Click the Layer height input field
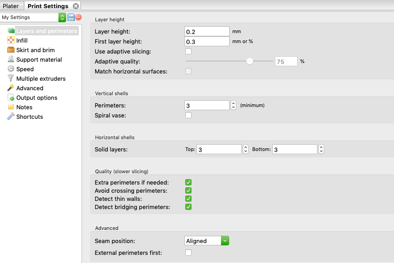This screenshot has height=263, width=394. (207, 32)
